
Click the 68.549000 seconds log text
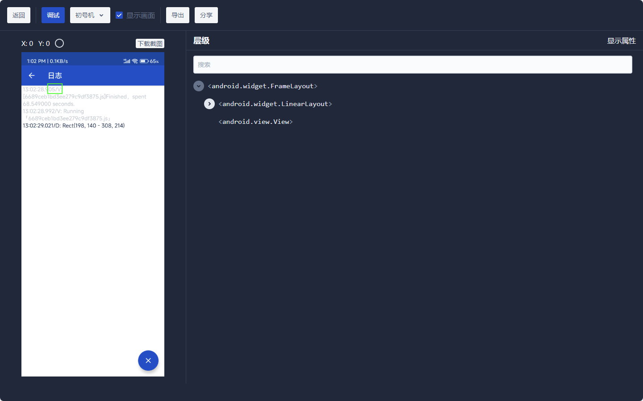[49, 104]
